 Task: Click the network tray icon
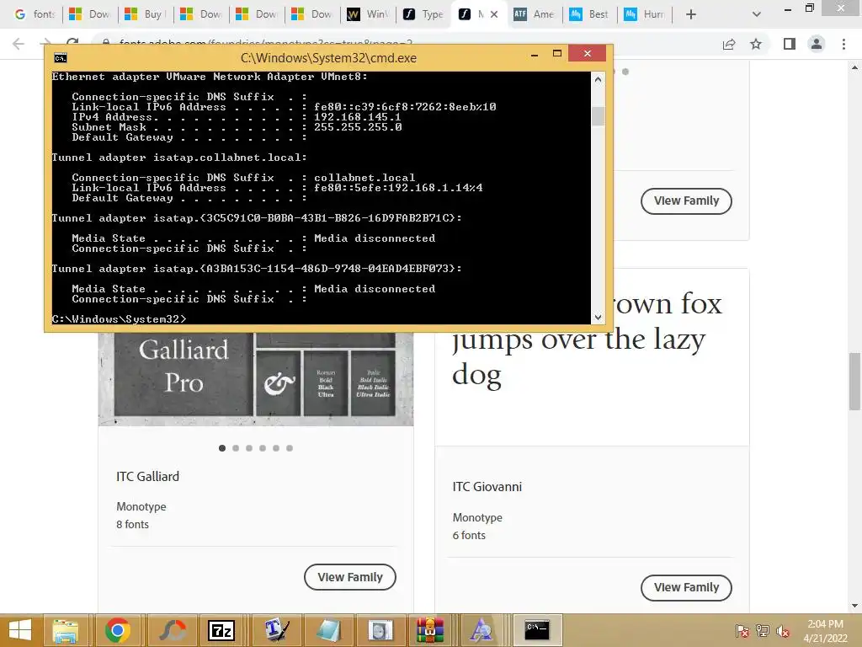[x=763, y=631]
